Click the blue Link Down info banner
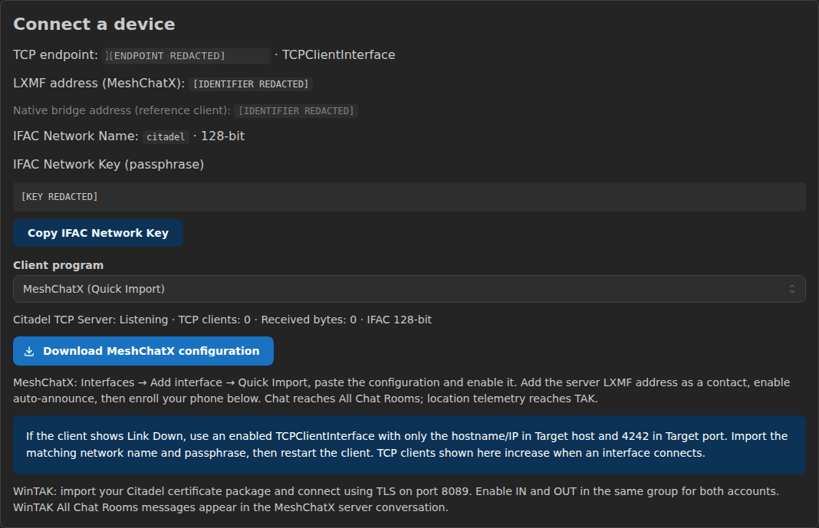The height and width of the screenshot is (528, 819). [409, 444]
